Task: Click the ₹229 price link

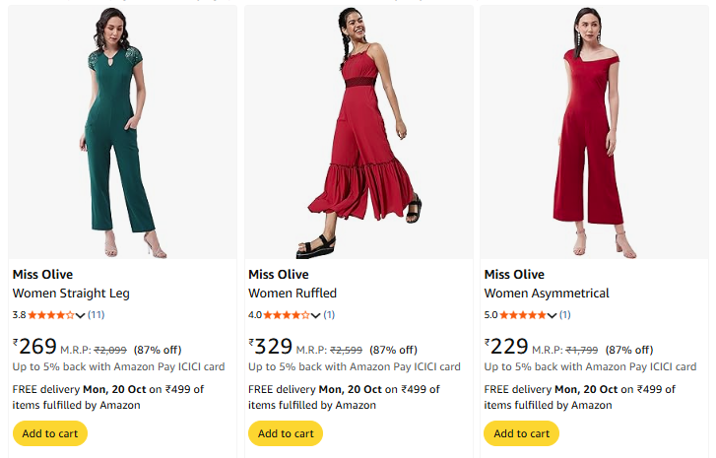Action: click(x=508, y=347)
